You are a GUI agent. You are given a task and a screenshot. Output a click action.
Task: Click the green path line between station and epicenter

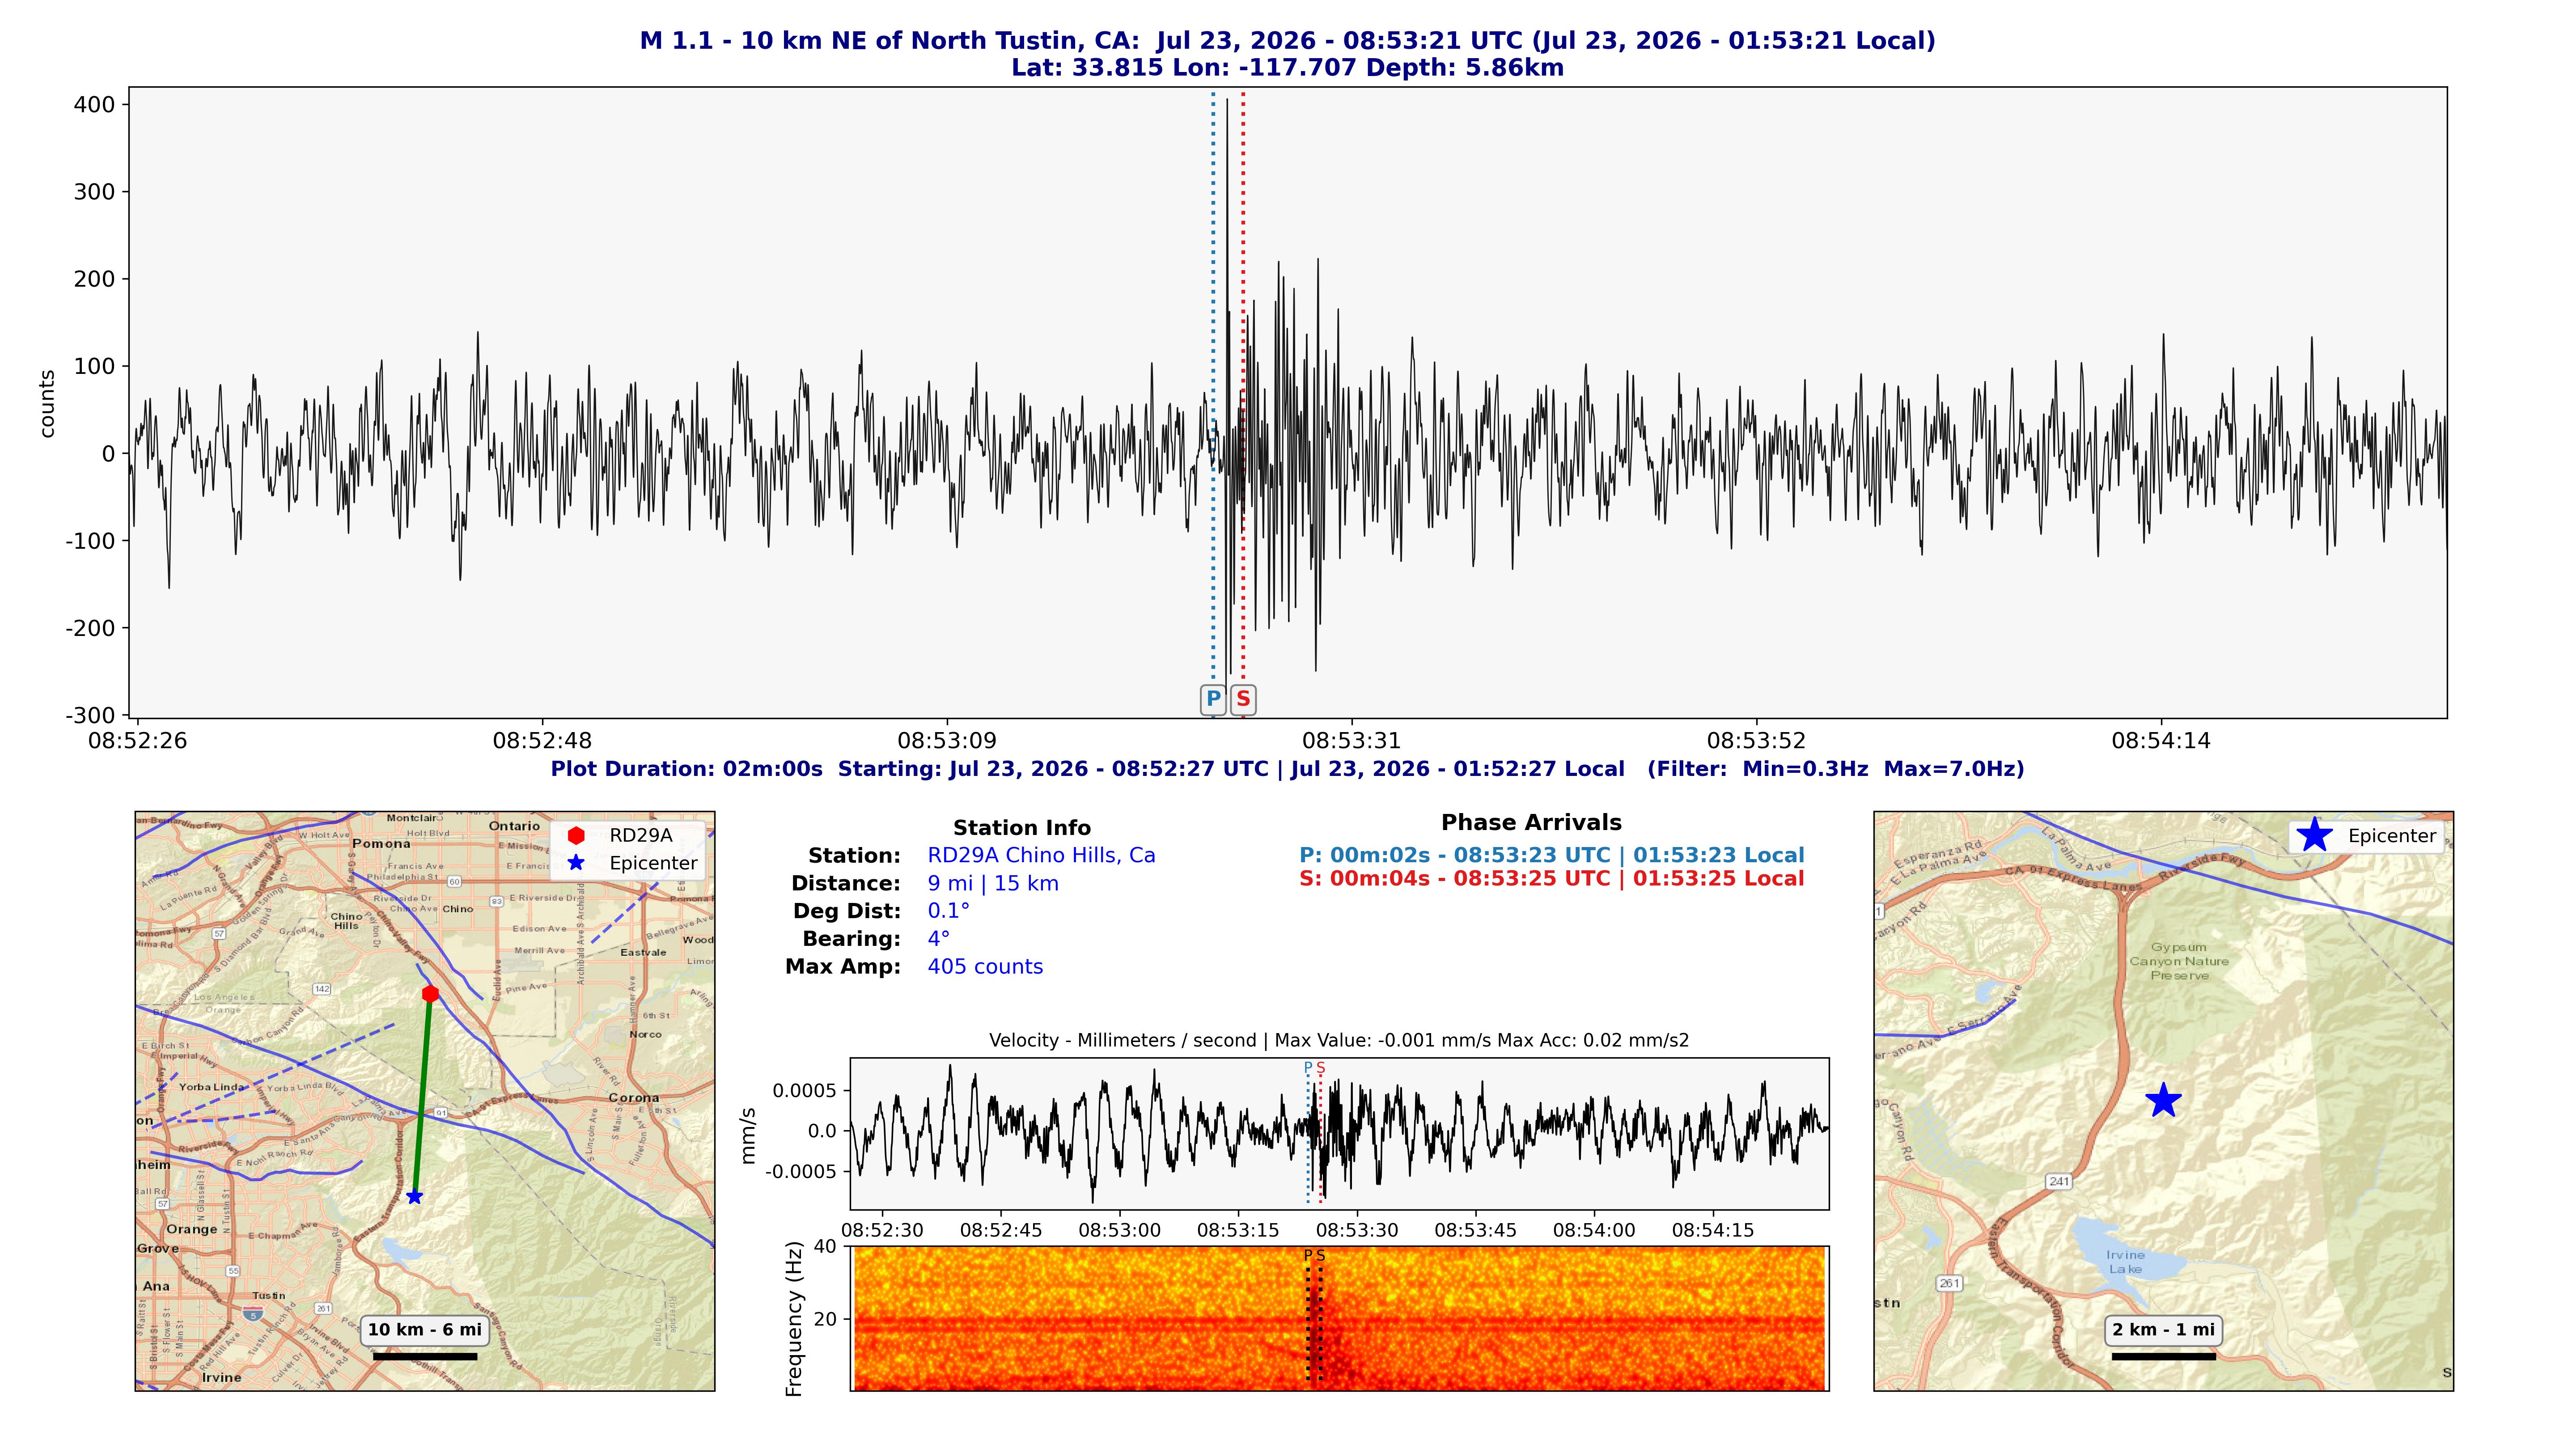[422, 1095]
